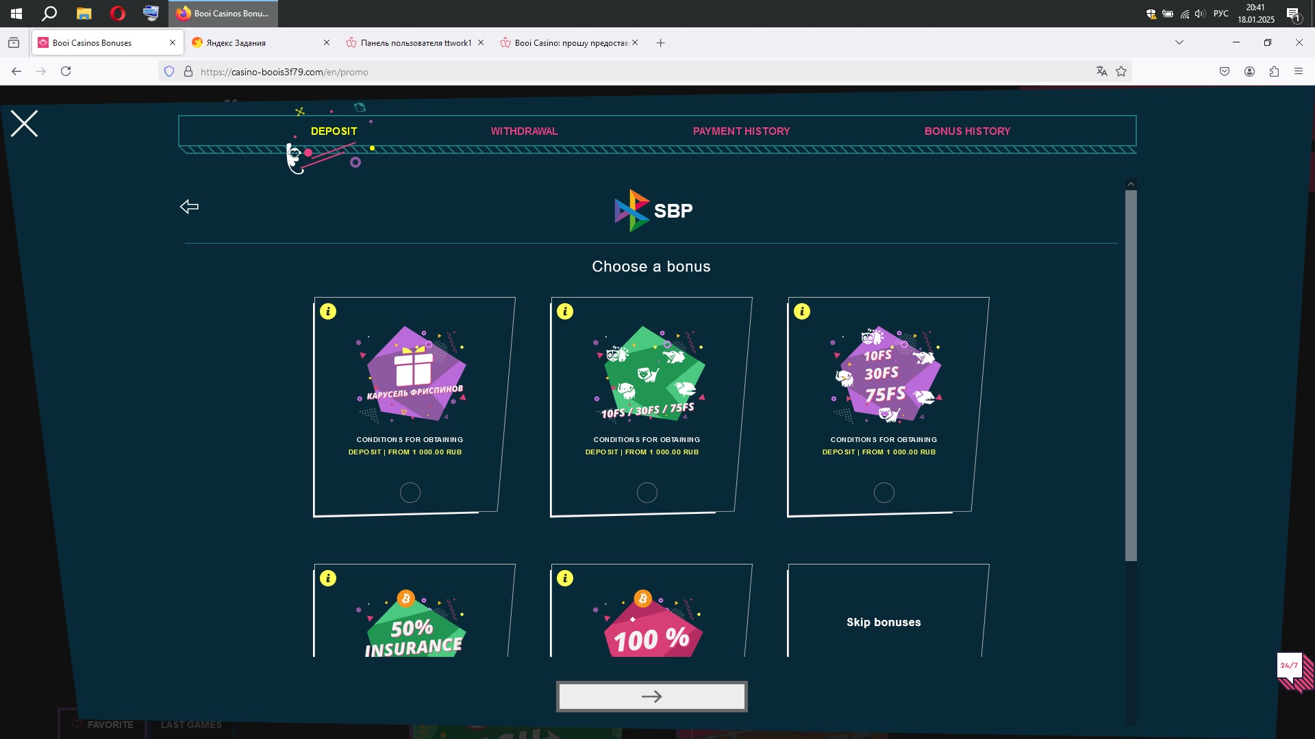Open Windows search from taskbar

[x=49, y=14]
